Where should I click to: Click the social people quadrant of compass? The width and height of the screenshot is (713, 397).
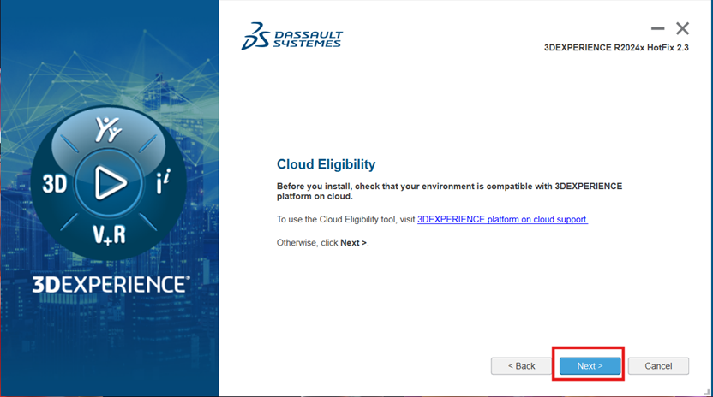[108, 129]
